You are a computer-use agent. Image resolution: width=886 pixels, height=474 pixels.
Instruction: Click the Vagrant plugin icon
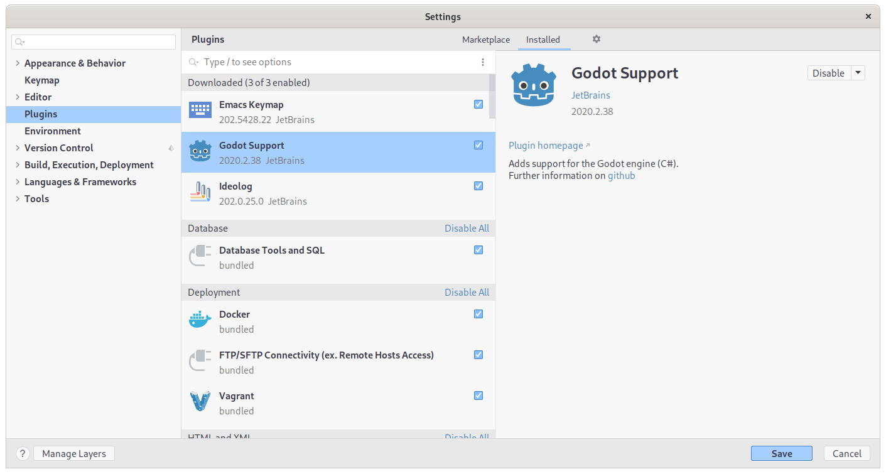tap(200, 401)
